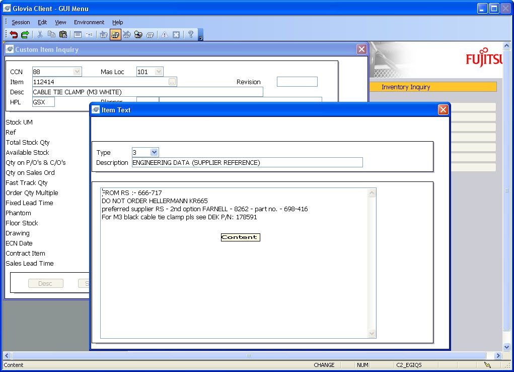Image resolution: width=514 pixels, height=372 pixels.
Task: Click the warning triangle toolbar icon
Action: (165, 35)
